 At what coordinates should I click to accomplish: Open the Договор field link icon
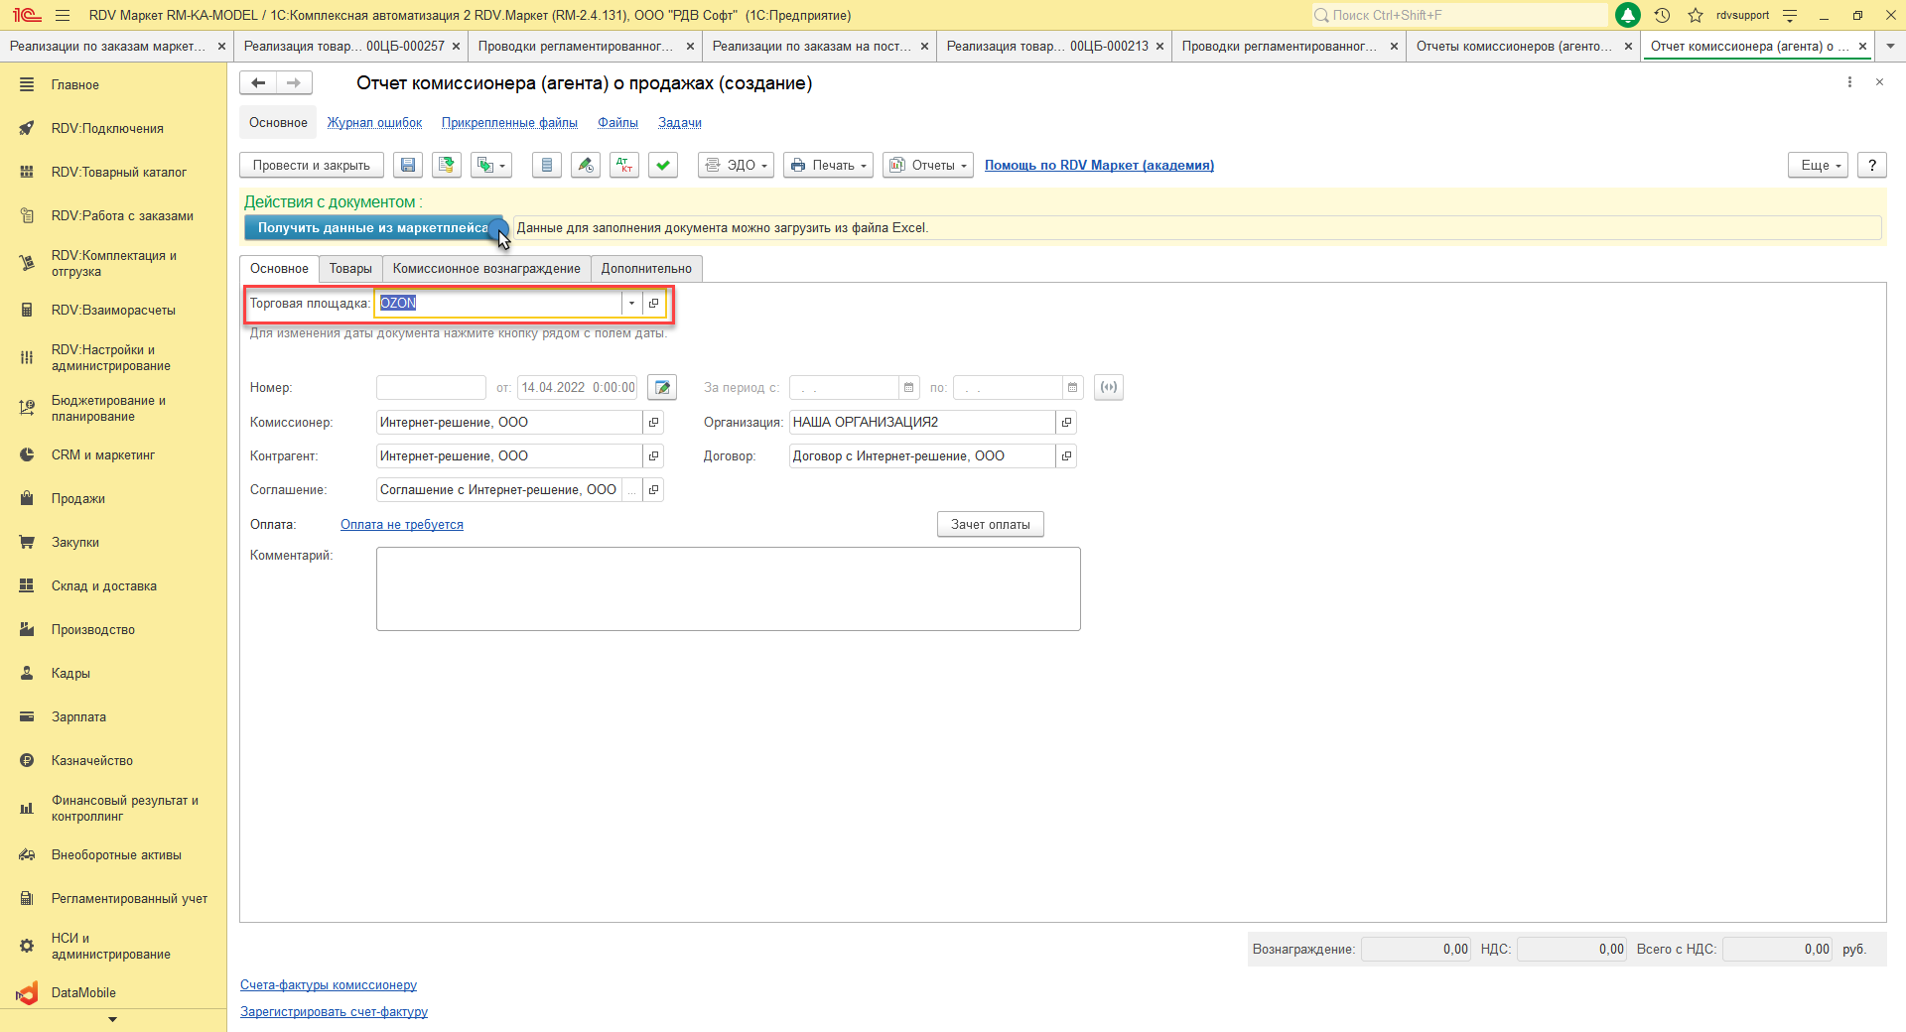(1066, 456)
